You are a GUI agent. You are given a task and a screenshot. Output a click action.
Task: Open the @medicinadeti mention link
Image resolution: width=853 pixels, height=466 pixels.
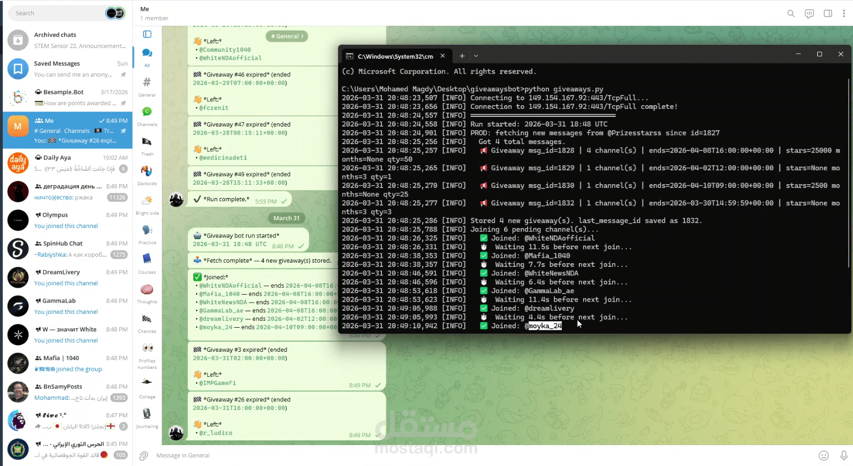tap(223, 158)
